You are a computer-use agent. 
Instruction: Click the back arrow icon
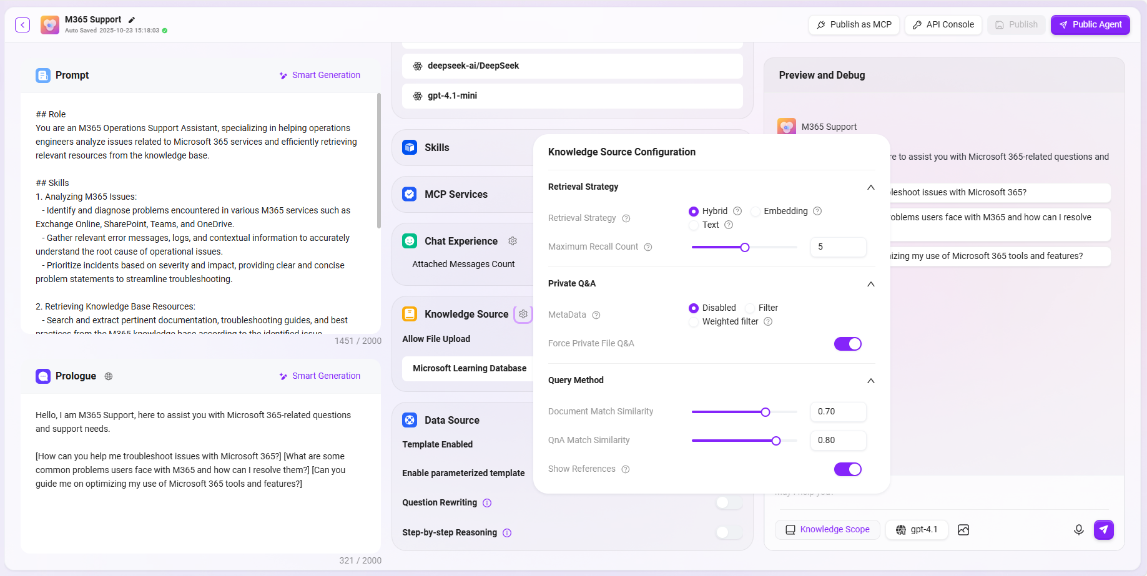click(x=22, y=25)
